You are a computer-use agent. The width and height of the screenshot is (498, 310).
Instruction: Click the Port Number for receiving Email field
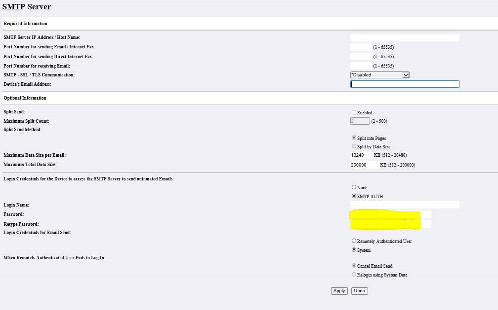(360, 66)
